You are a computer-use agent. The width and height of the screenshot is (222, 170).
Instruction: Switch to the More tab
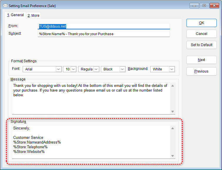[x=33, y=16]
